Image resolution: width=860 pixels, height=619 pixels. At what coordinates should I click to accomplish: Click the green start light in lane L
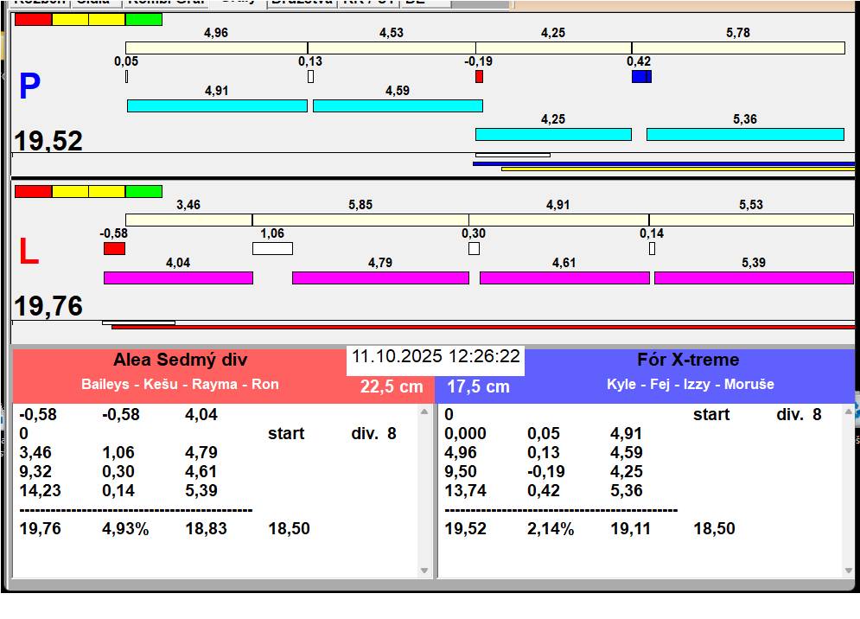[143, 191]
